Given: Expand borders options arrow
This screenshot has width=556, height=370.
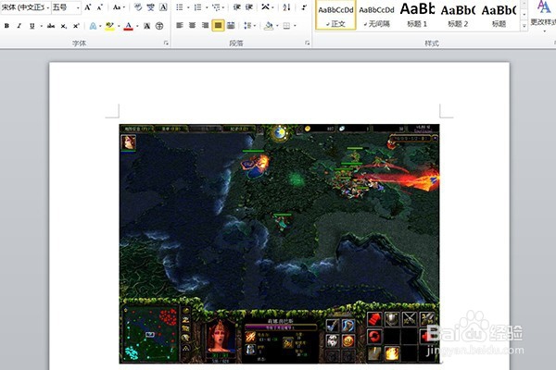Looking at the screenshot, I should 295,26.
